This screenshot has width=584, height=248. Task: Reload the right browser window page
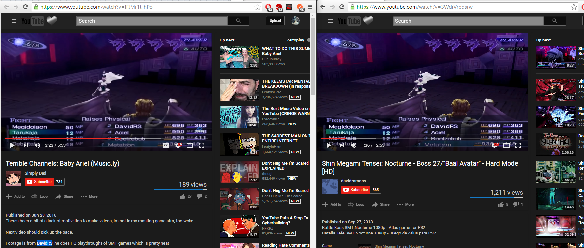pyautogui.click(x=342, y=7)
